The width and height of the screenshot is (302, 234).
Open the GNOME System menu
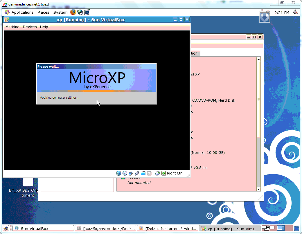point(60,12)
